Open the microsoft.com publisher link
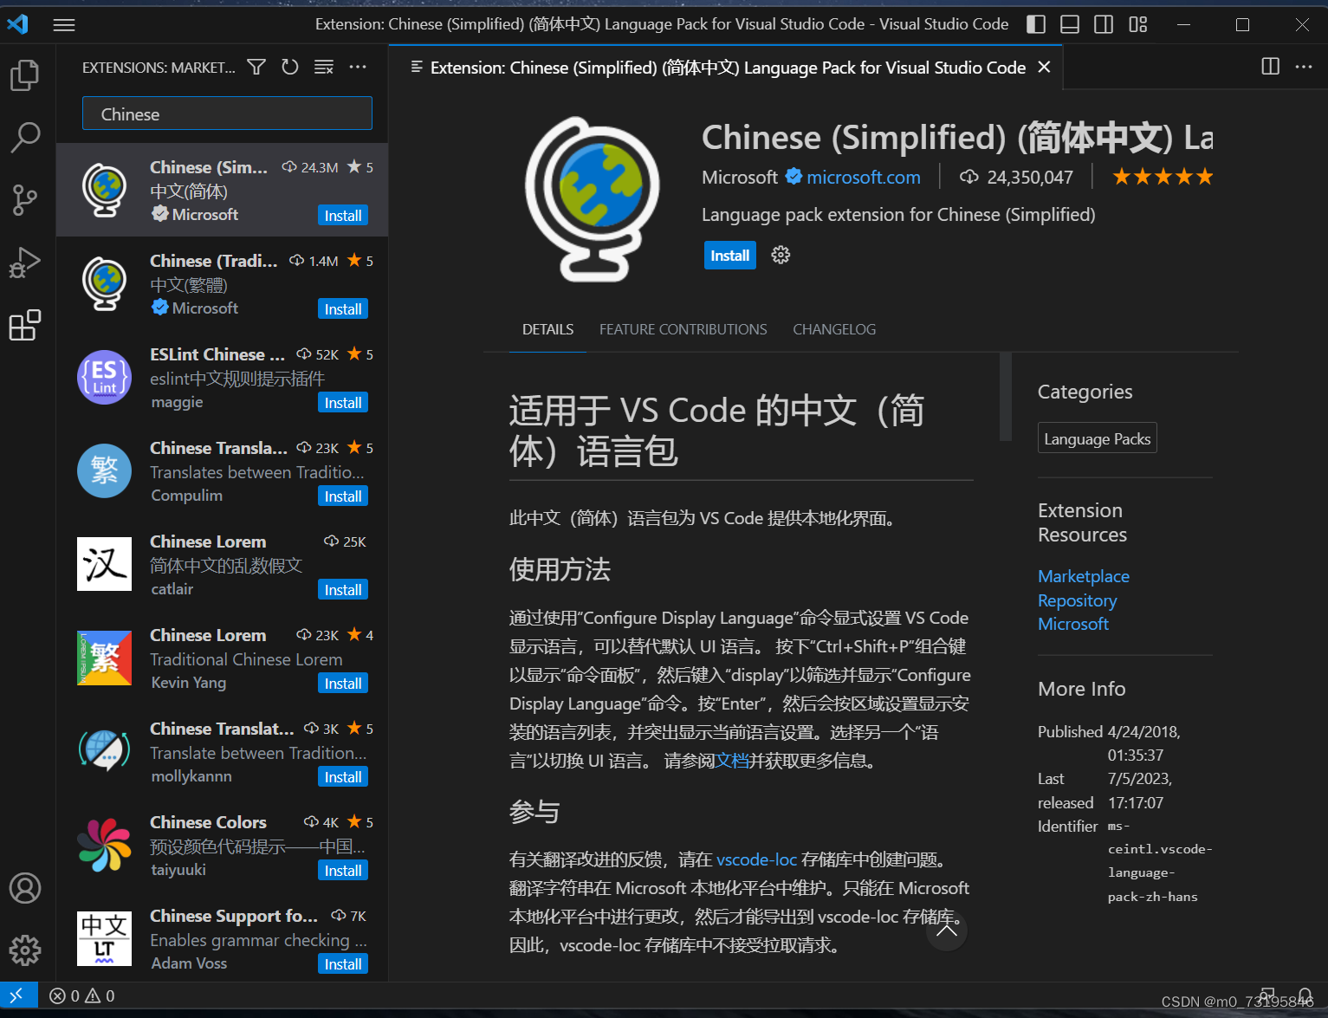Image resolution: width=1328 pixels, height=1018 pixels. point(863,177)
